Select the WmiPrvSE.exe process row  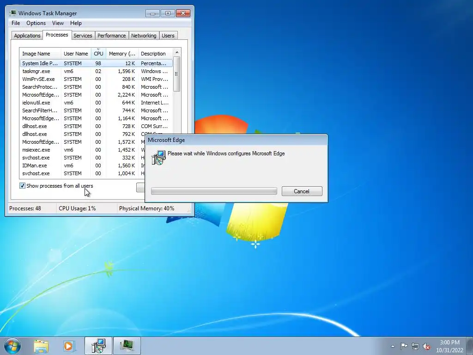96,79
